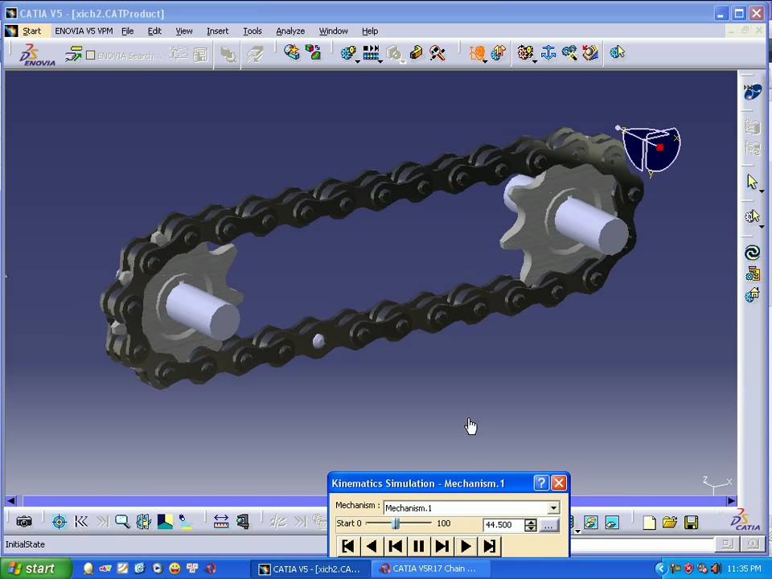Image resolution: width=772 pixels, height=579 pixels.
Task: Open the Edit menu
Action: coord(154,31)
